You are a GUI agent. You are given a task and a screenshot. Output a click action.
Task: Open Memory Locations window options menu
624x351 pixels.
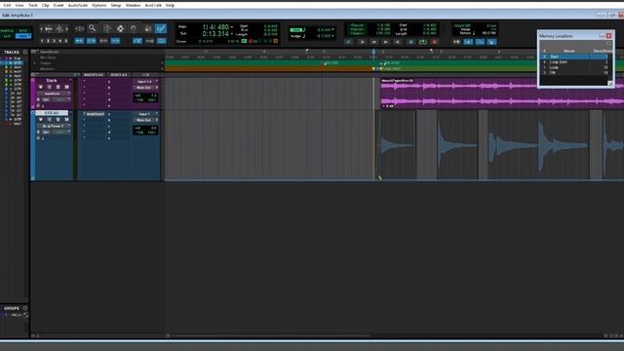click(608, 43)
